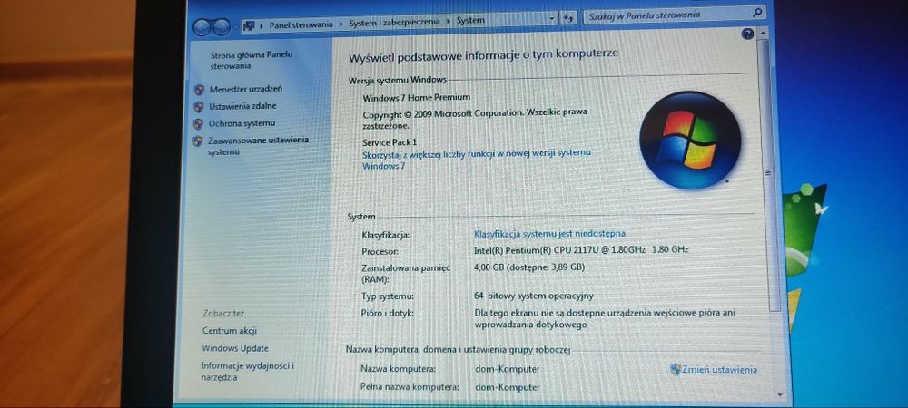The height and width of the screenshot is (408, 908).
Task: Open help with the blue question mark
Action: (747, 34)
